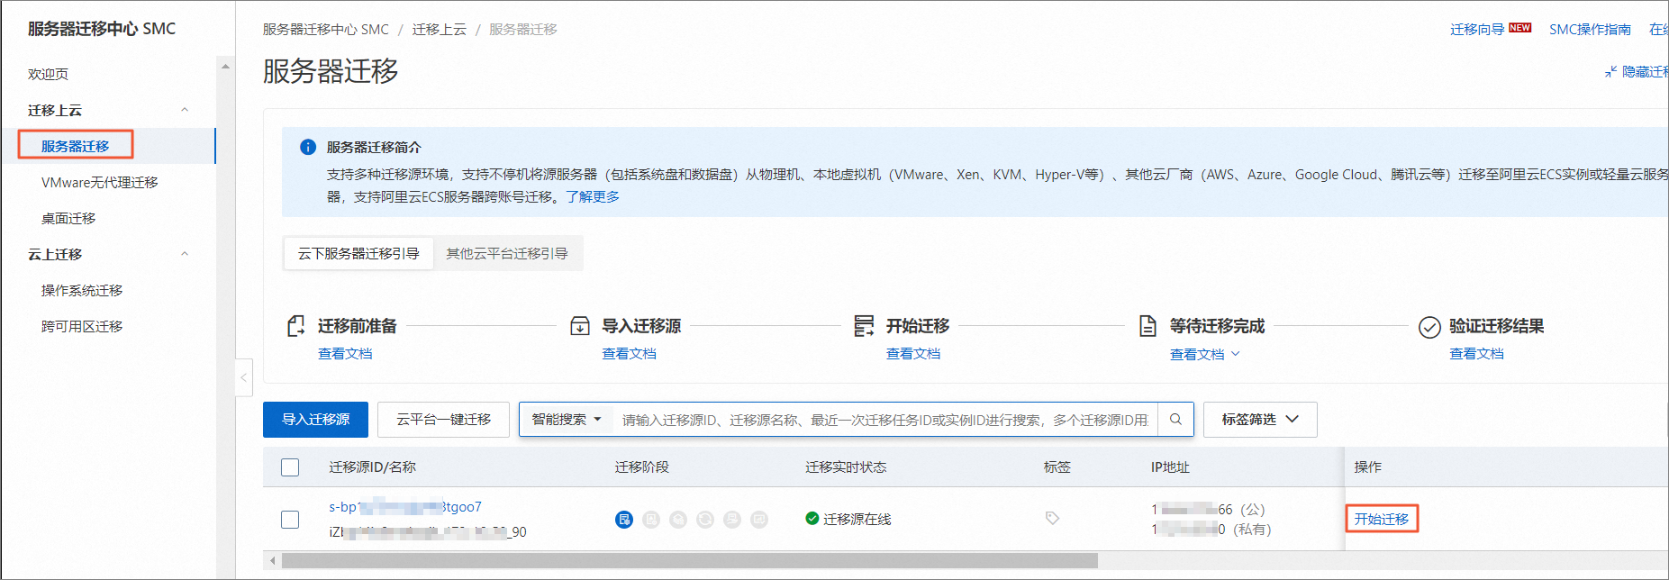Click the 验证迁移结果 checkmark icon
The width and height of the screenshot is (1669, 580).
point(1429,327)
